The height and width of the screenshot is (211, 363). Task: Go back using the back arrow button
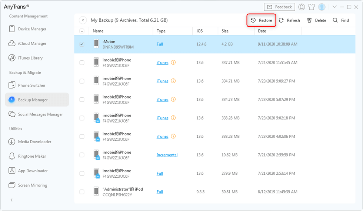coord(83,20)
